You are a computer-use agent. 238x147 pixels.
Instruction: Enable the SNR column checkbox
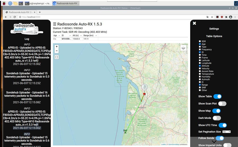(200, 87)
